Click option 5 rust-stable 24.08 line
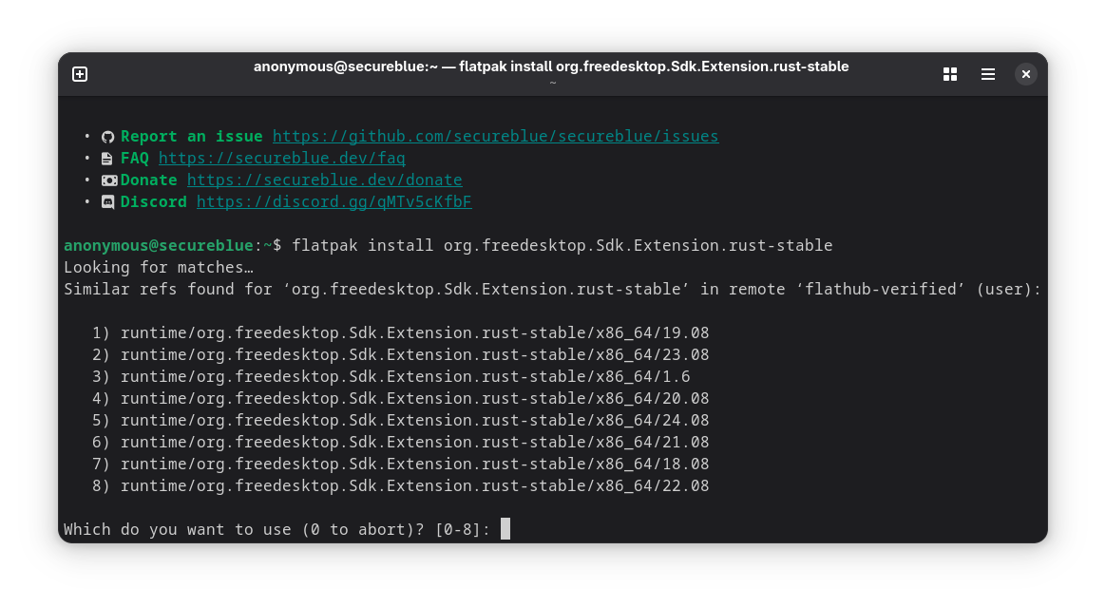This screenshot has width=1106, height=607. [401, 420]
